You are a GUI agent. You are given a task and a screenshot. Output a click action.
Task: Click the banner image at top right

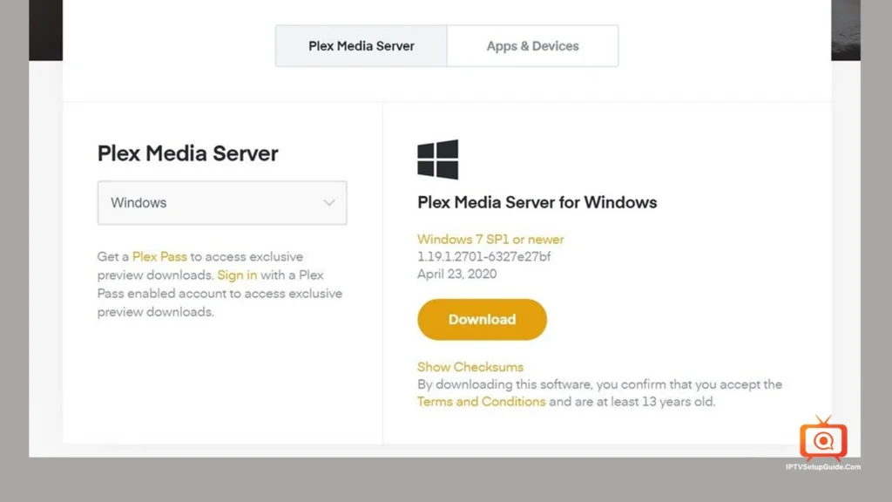[x=846, y=31]
